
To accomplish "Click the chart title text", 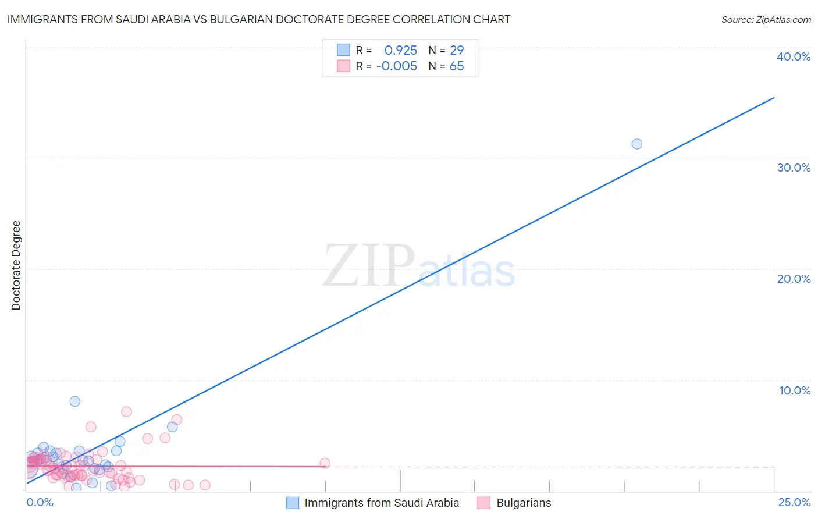I will tap(259, 19).
